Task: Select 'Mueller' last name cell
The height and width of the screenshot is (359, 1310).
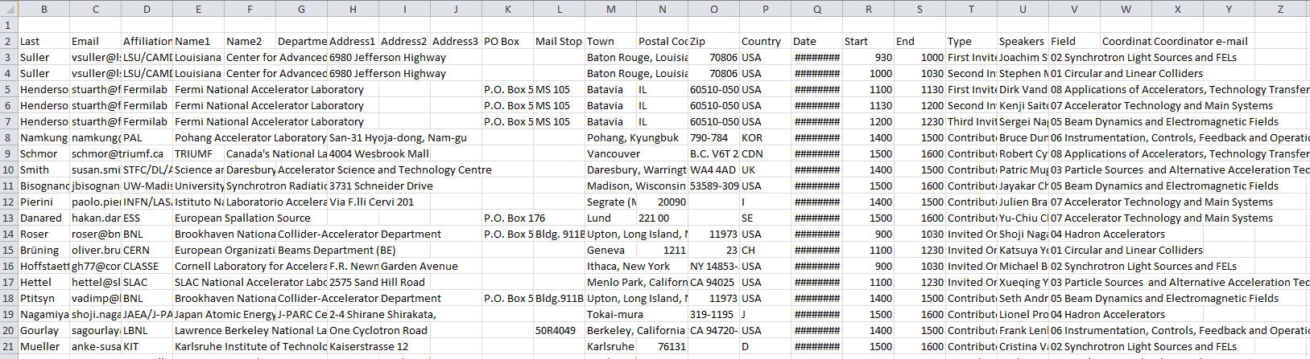Action: (43, 346)
